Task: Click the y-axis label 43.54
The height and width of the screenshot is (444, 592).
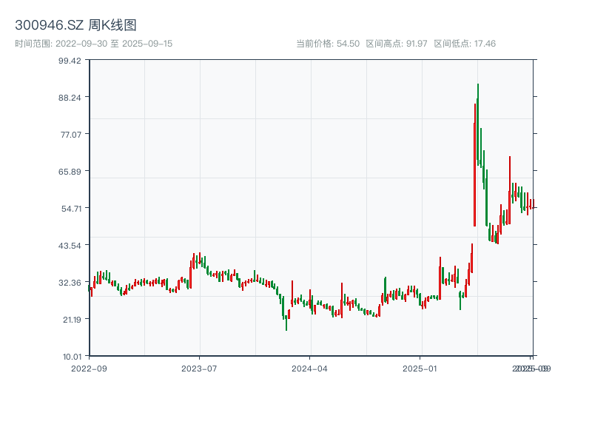Action: (x=70, y=246)
